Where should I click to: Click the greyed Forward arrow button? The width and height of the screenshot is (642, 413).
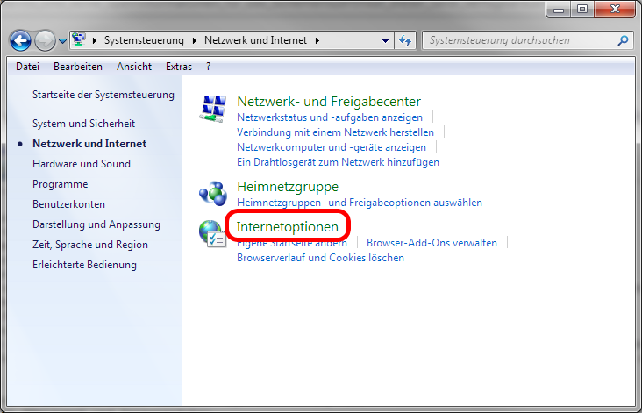(45, 40)
